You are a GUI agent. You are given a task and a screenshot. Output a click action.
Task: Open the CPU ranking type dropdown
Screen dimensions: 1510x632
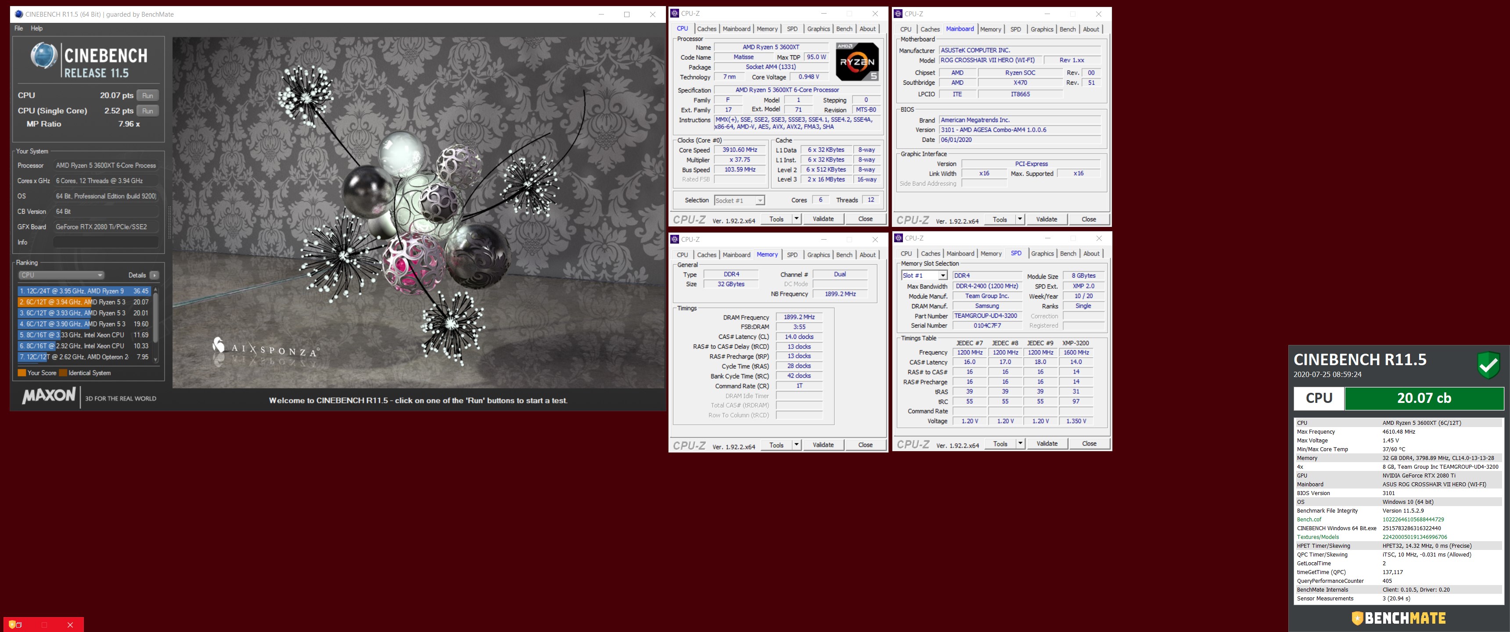point(61,275)
